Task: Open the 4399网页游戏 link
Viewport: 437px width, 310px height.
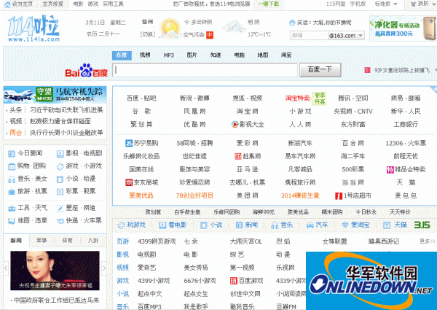Action: [x=157, y=241]
